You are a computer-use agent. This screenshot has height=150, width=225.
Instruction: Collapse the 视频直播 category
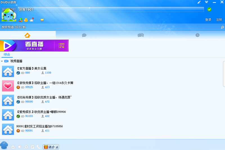click(2, 61)
